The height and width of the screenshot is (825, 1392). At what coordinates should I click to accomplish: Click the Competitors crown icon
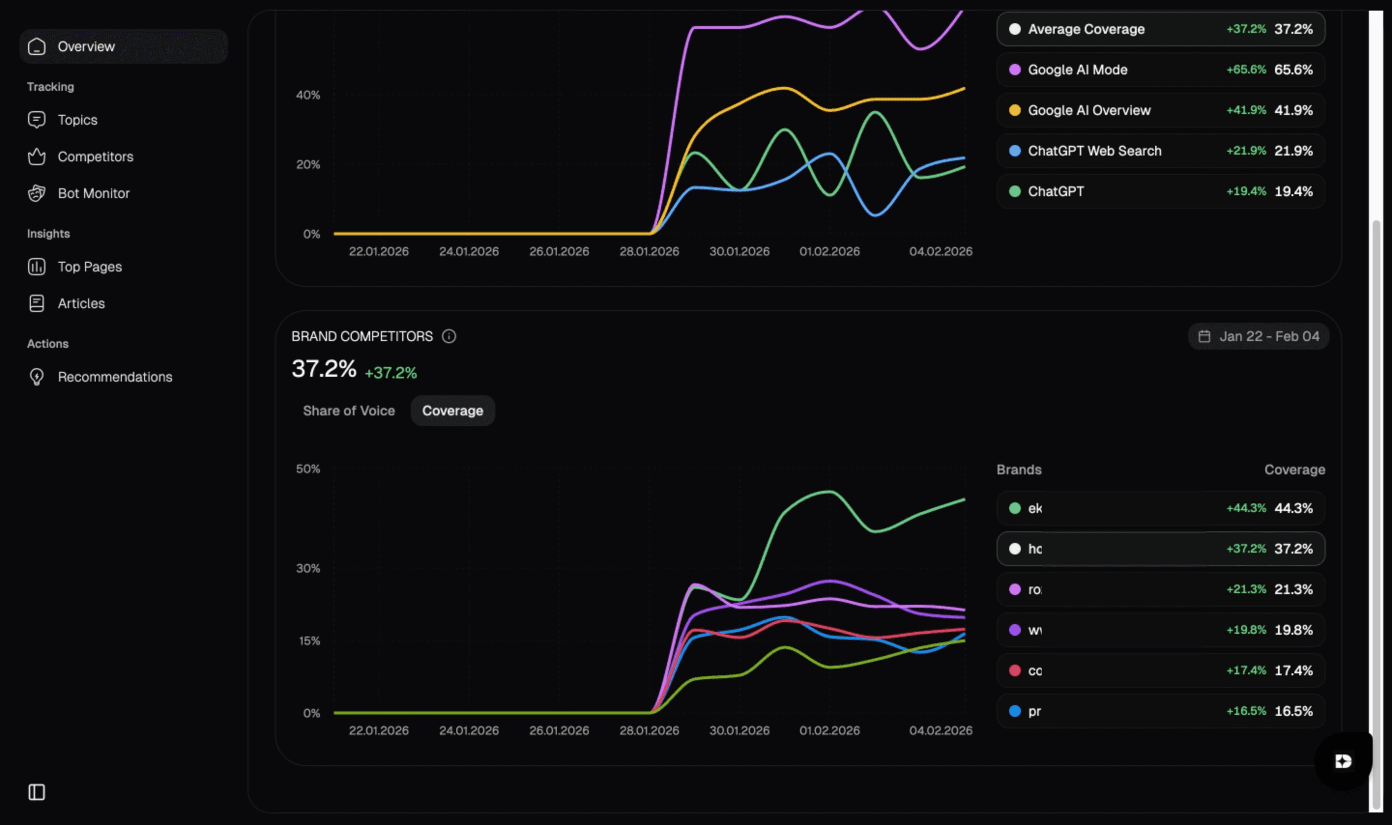(x=36, y=156)
